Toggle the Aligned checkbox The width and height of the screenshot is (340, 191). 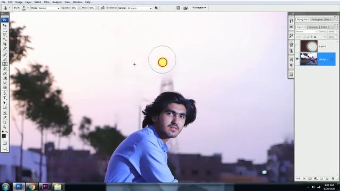[x=107, y=8]
